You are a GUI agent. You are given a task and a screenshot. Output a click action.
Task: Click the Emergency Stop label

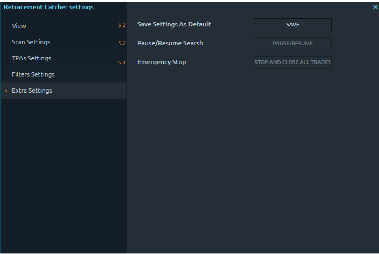click(162, 62)
